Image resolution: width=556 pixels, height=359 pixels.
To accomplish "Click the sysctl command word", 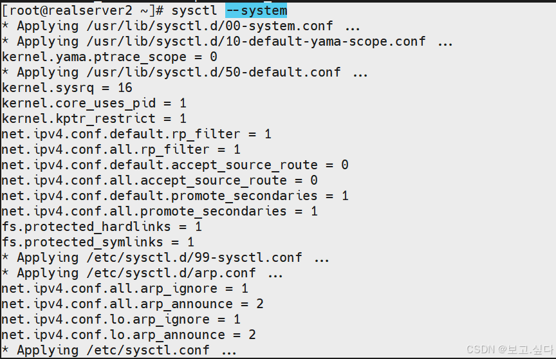I will [194, 10].
